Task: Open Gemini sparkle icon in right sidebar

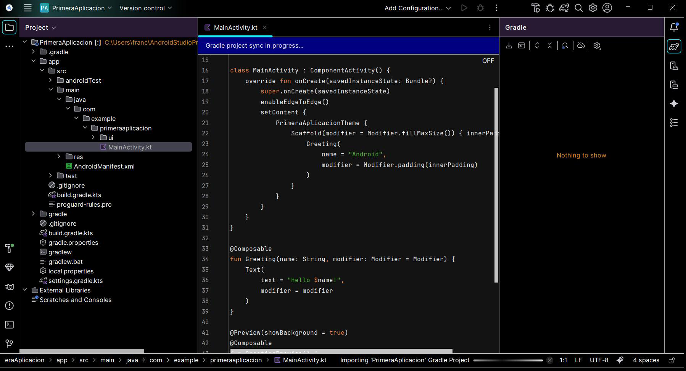Action: pyautogui.click(x=674, y=104)
